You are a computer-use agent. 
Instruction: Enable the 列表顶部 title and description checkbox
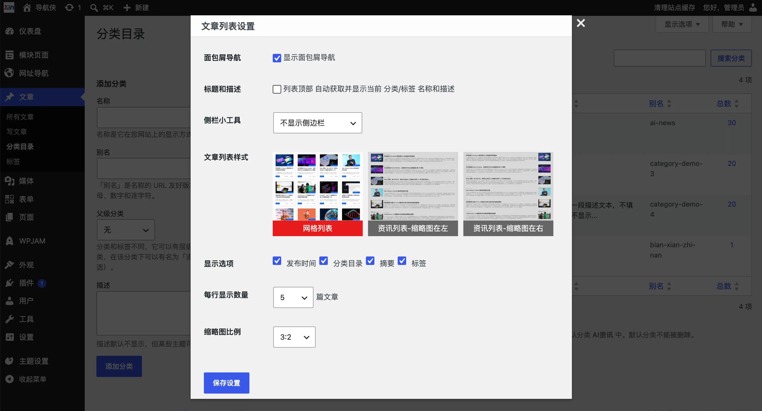[277, 89]
